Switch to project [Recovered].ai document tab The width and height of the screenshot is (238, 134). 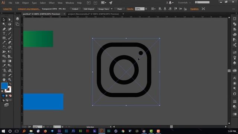pos(93,14)
